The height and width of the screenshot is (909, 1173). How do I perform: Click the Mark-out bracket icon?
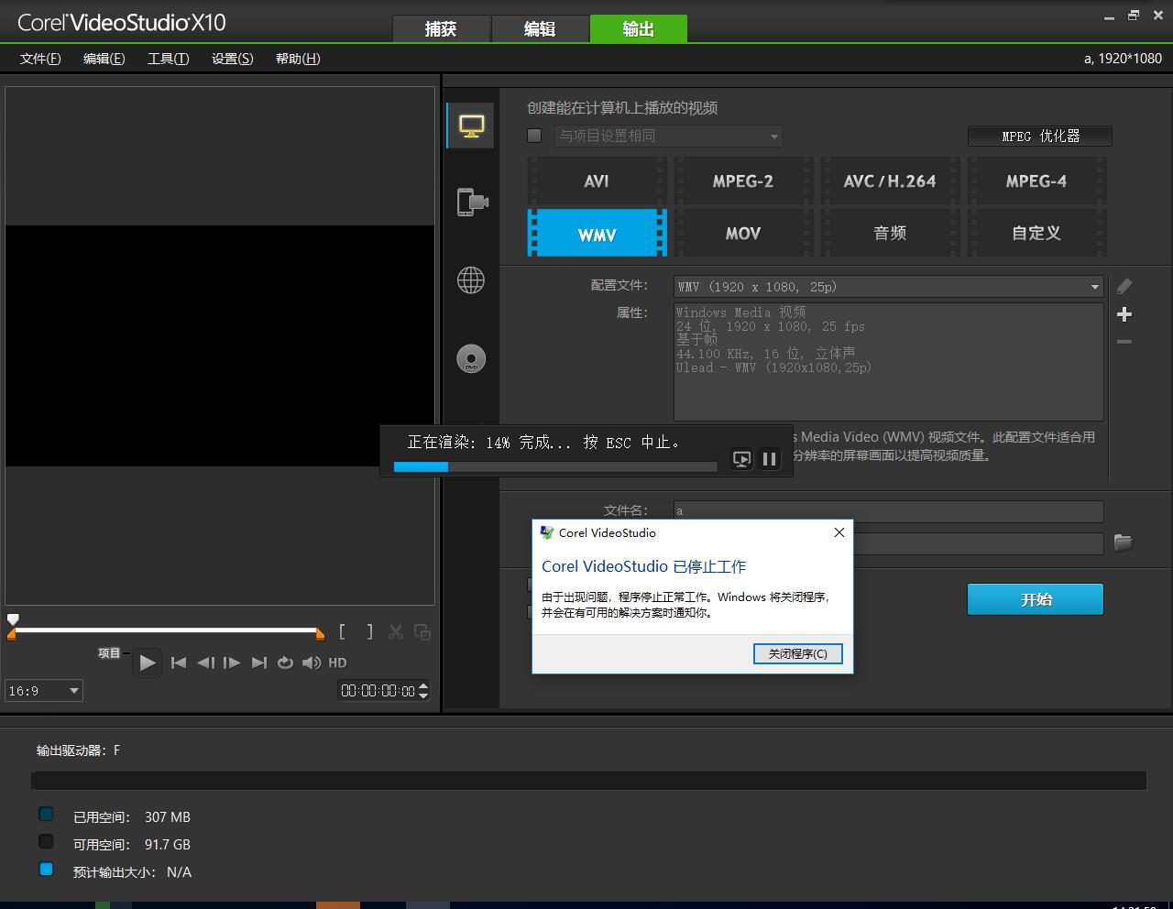369,631
